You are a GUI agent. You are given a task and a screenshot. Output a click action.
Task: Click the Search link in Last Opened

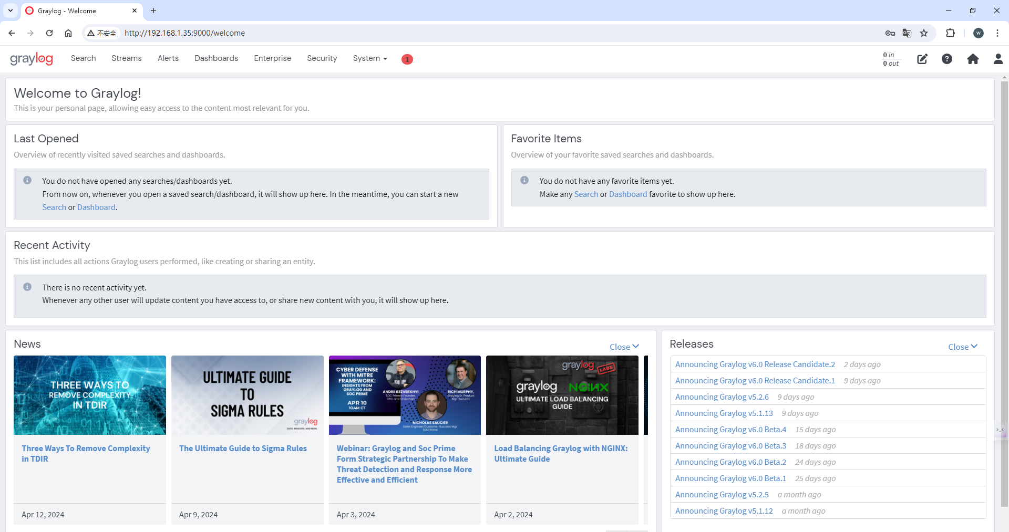pyautogui.click(x=54, y=207)
